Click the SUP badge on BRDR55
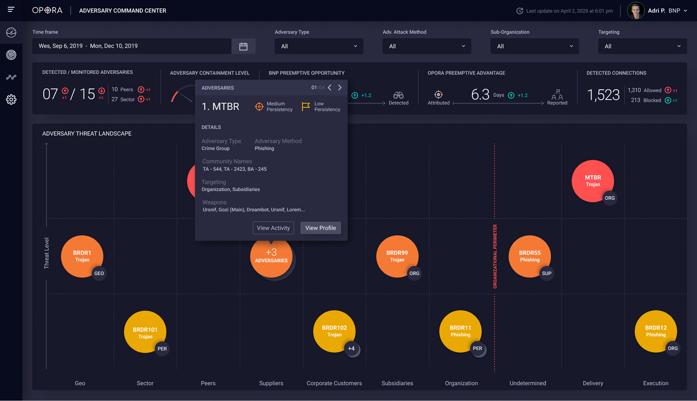697x401 pixels. click(547, 273)
